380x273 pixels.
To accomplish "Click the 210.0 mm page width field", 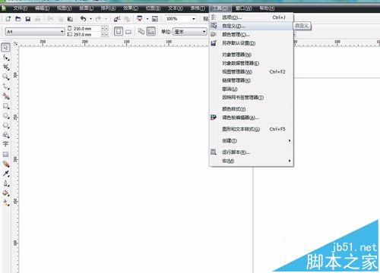I will pyautogui.click(x=87, y=29).
